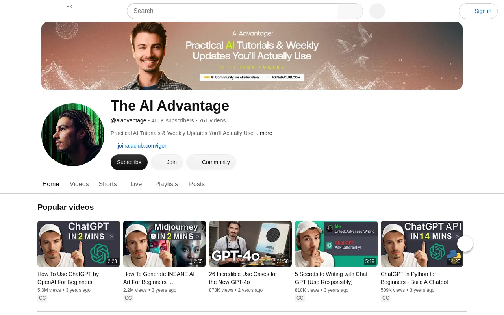
Task: Subscribe to The AI Advantage channel
Action: pos(129,162)
